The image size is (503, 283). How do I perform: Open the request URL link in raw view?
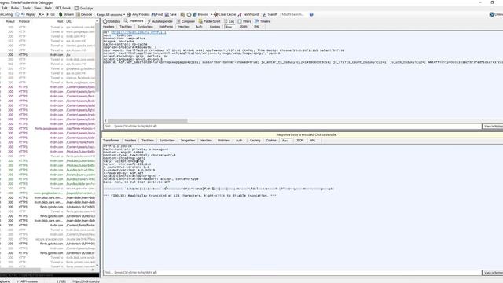[138, 32]
